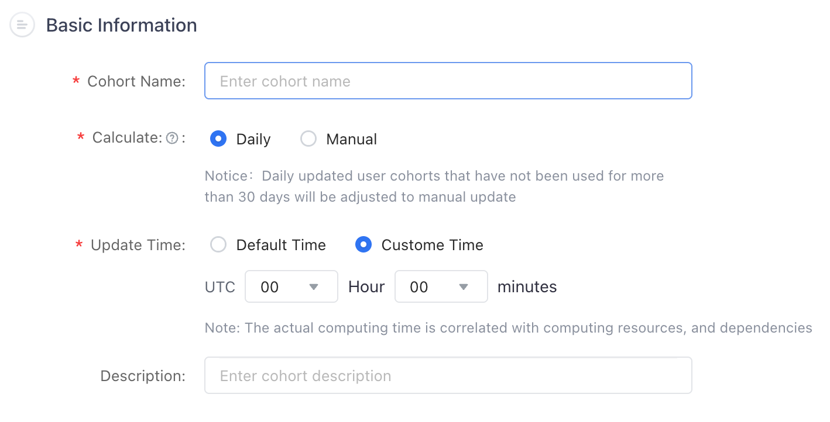Viewport: 830px width, 422px height.
Task: Click the 30 days notice text
Action: [x=434, y=186]
